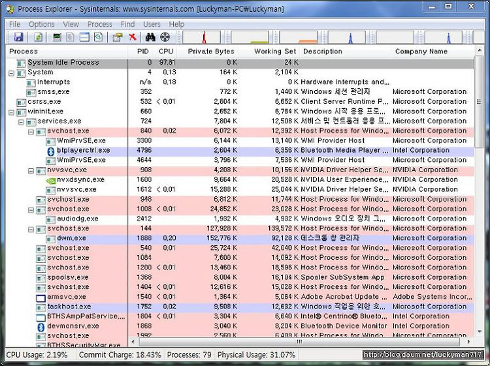Sort by the Process column header
The height and width of the screenshot is (366, 490).
tap(67, 52)
